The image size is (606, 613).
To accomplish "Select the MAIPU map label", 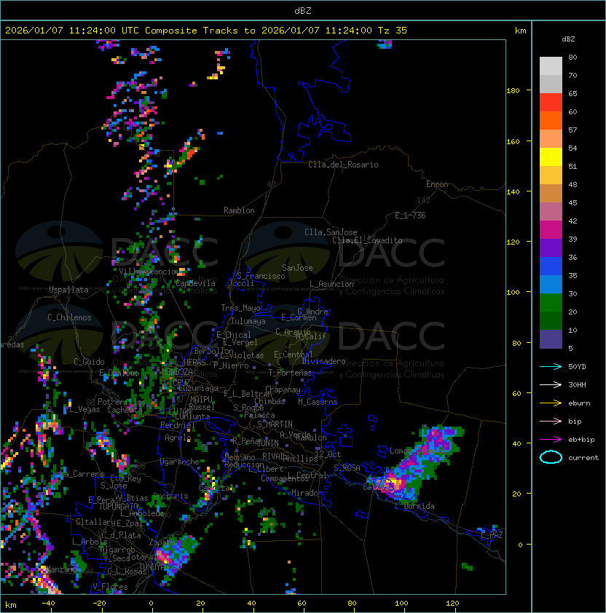I will click(201, 400).
